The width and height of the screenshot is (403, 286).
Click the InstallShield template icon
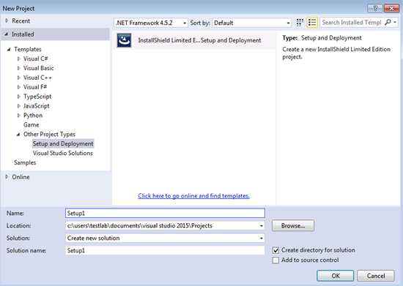tap(124, 40)
